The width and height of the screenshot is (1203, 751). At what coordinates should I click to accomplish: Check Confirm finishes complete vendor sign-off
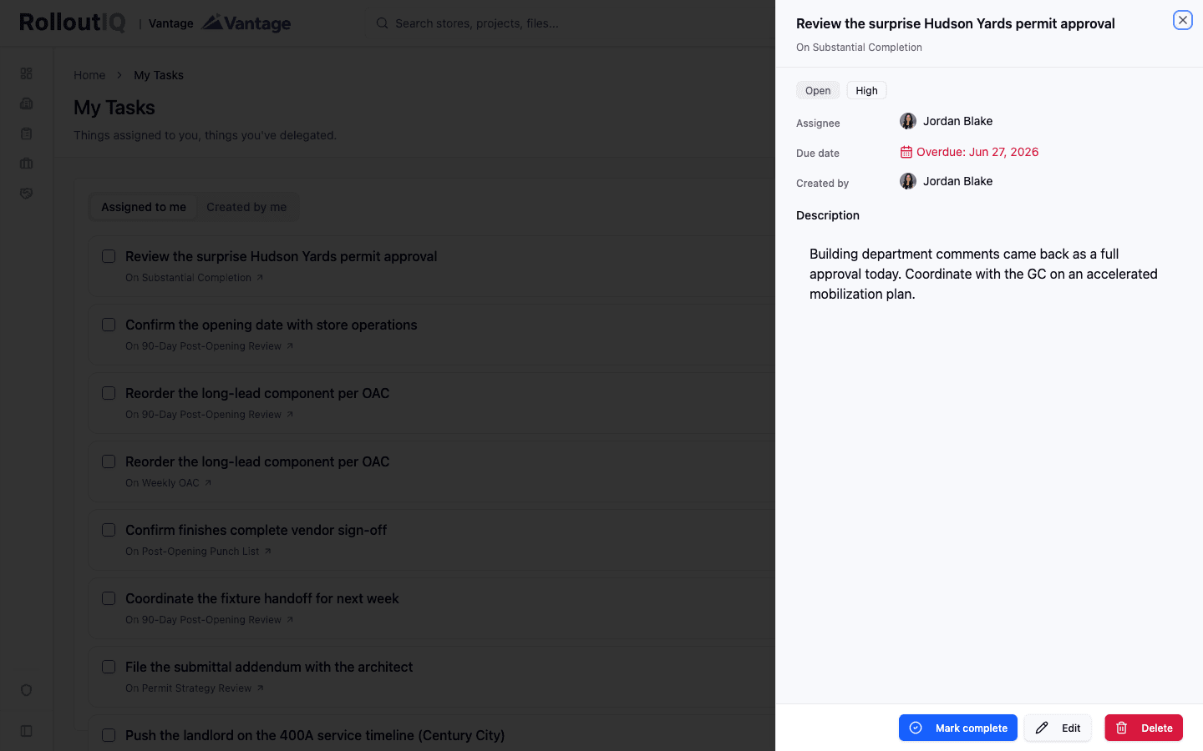[x=109, y=530]
